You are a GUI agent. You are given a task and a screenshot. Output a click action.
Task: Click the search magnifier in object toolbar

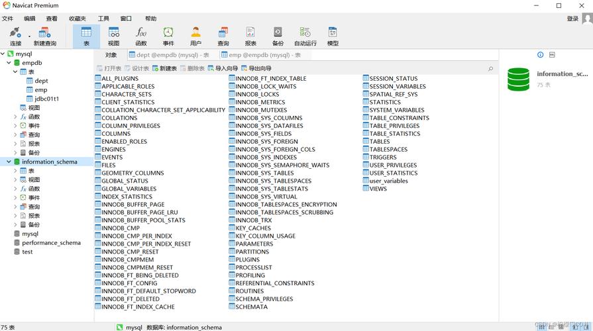(490, 68)
